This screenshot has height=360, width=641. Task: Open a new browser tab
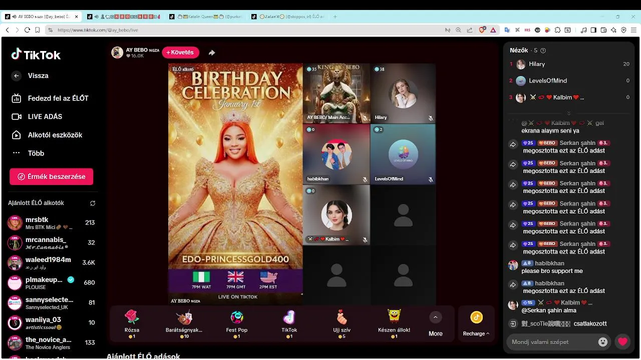[335, 16]
